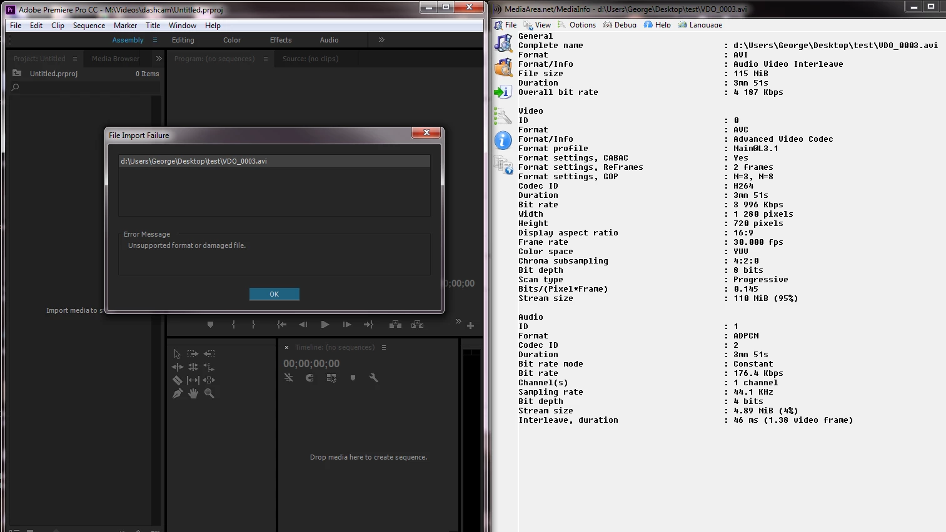Select the Zoom magnifier tool
The height and width of the screenshot is (532, 946).
click(x=209, y=393)
